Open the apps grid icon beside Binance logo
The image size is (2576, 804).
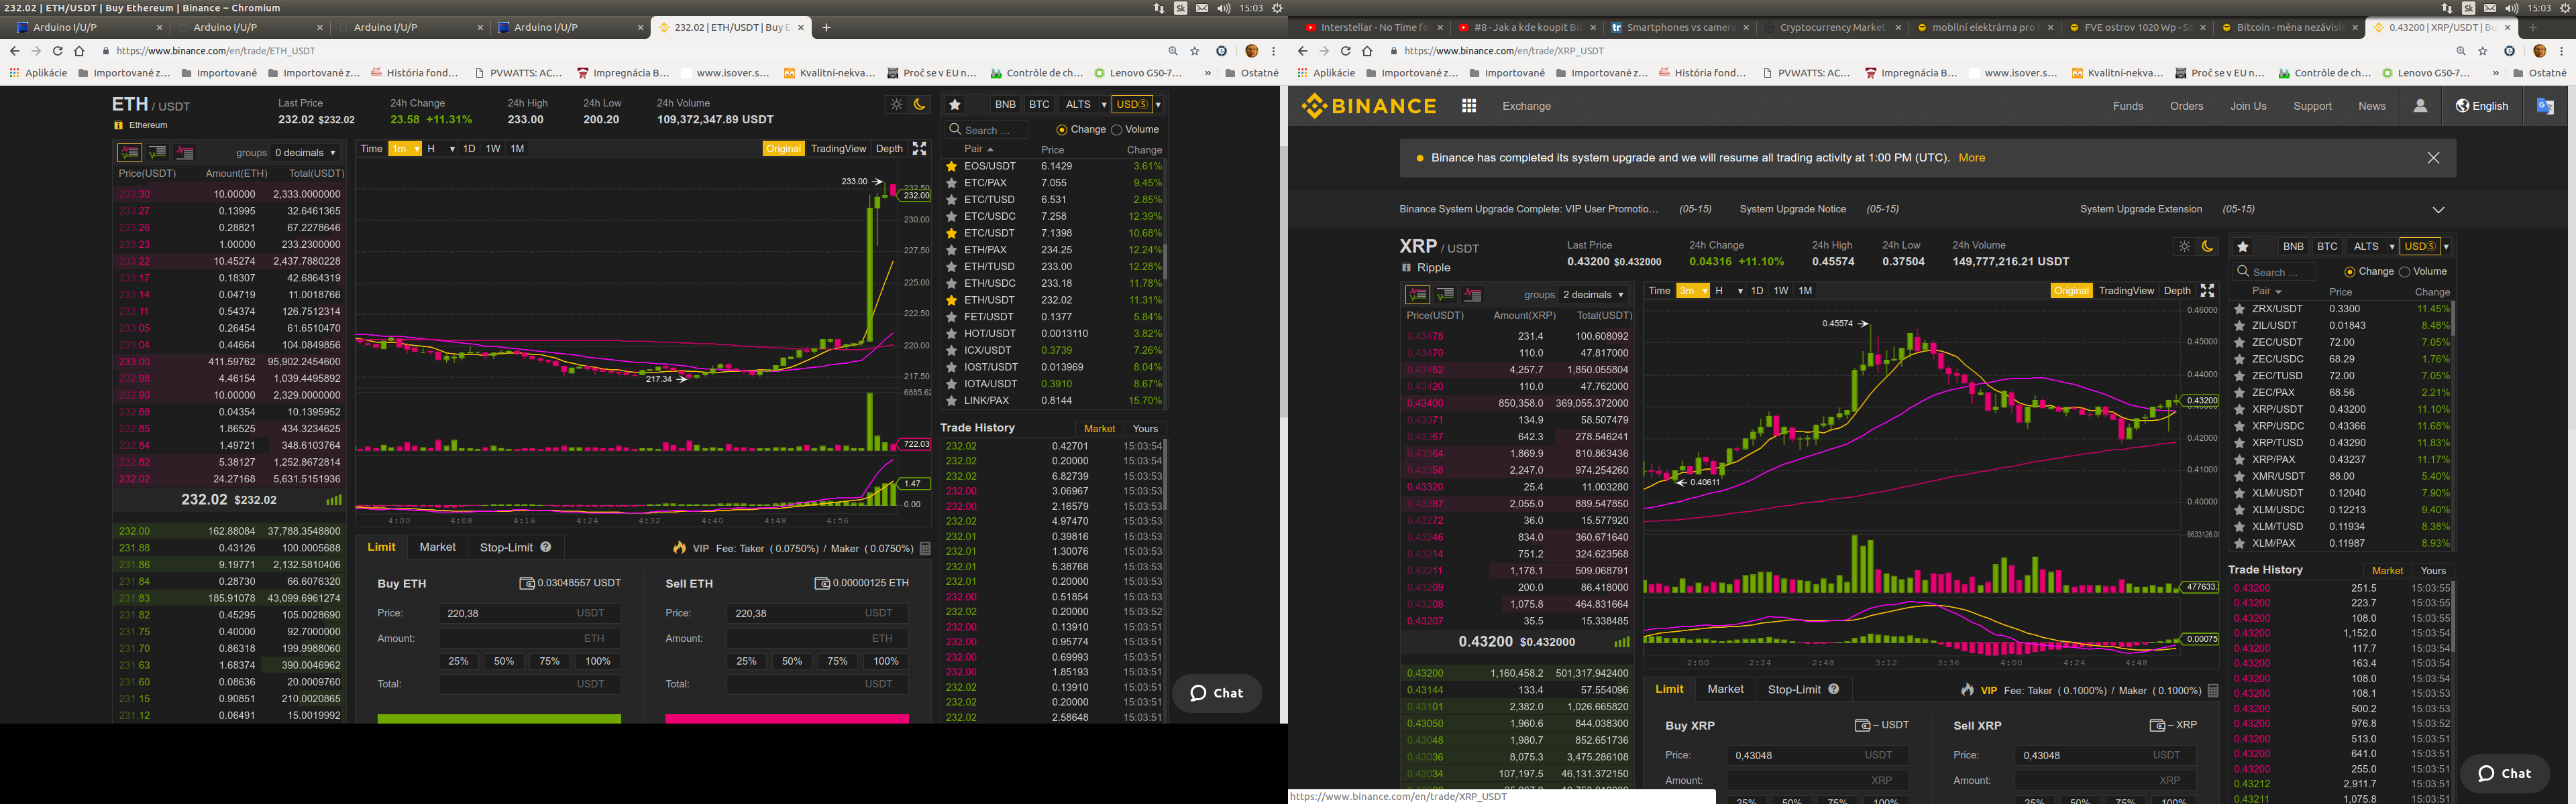tap(1469, 106)
